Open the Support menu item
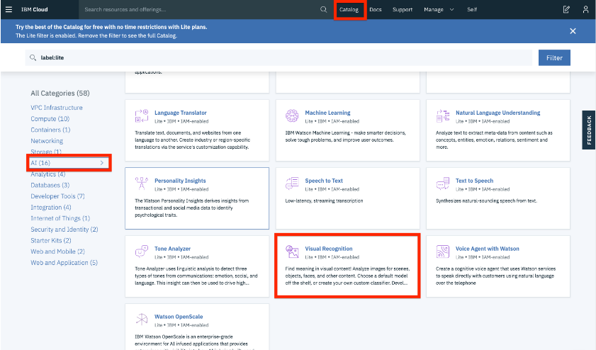Viewport: 596px width, 350px height. coord(402,9)
